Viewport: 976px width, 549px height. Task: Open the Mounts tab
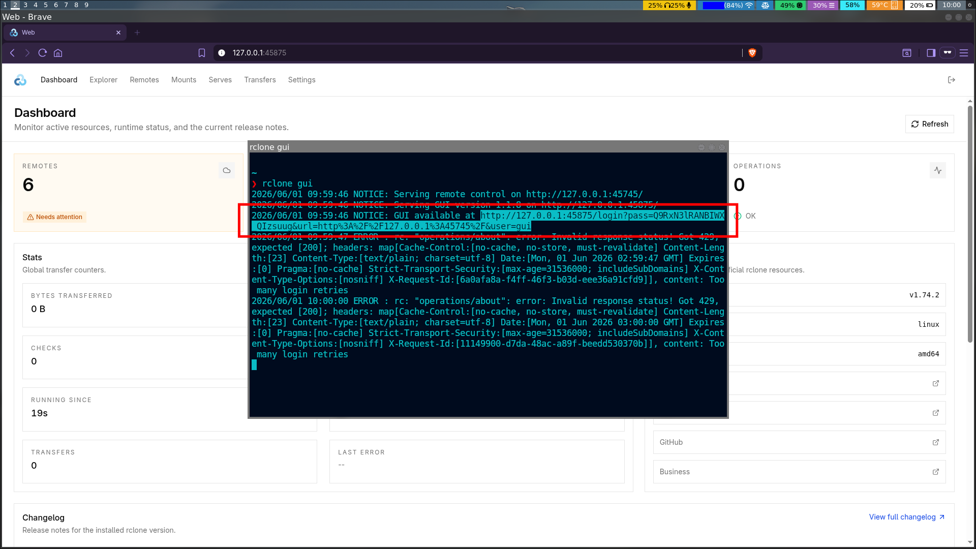pyautogui.click(x=184, y=80)
